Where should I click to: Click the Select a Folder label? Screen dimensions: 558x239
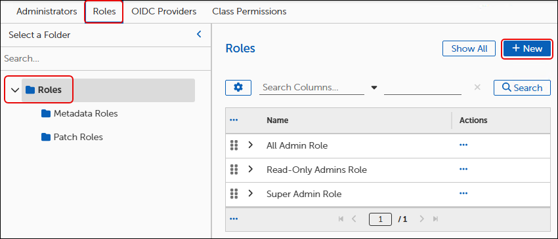(39, 35)
